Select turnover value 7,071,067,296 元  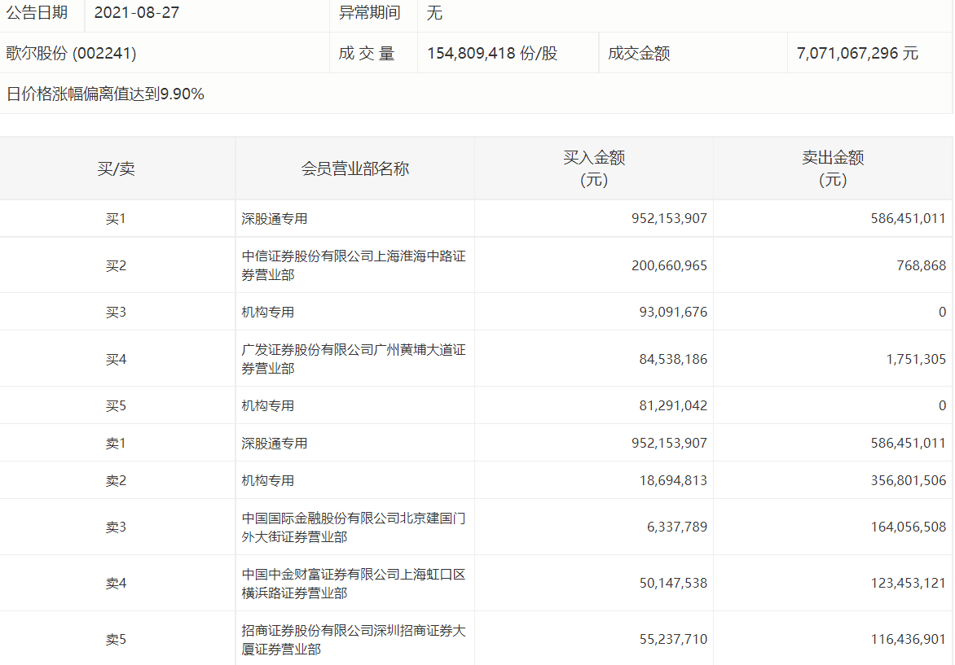point(857,53)
